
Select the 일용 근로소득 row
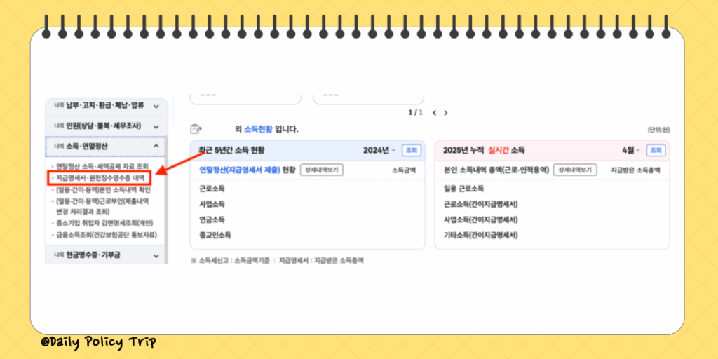(x=552, y=188)
